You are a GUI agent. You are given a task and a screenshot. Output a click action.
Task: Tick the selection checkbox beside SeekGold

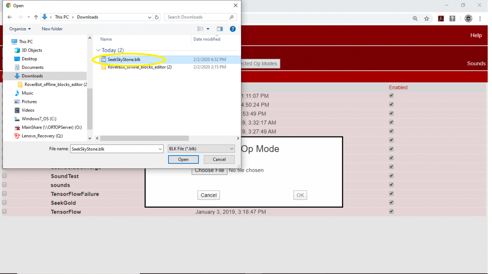(x=5, y=202)
